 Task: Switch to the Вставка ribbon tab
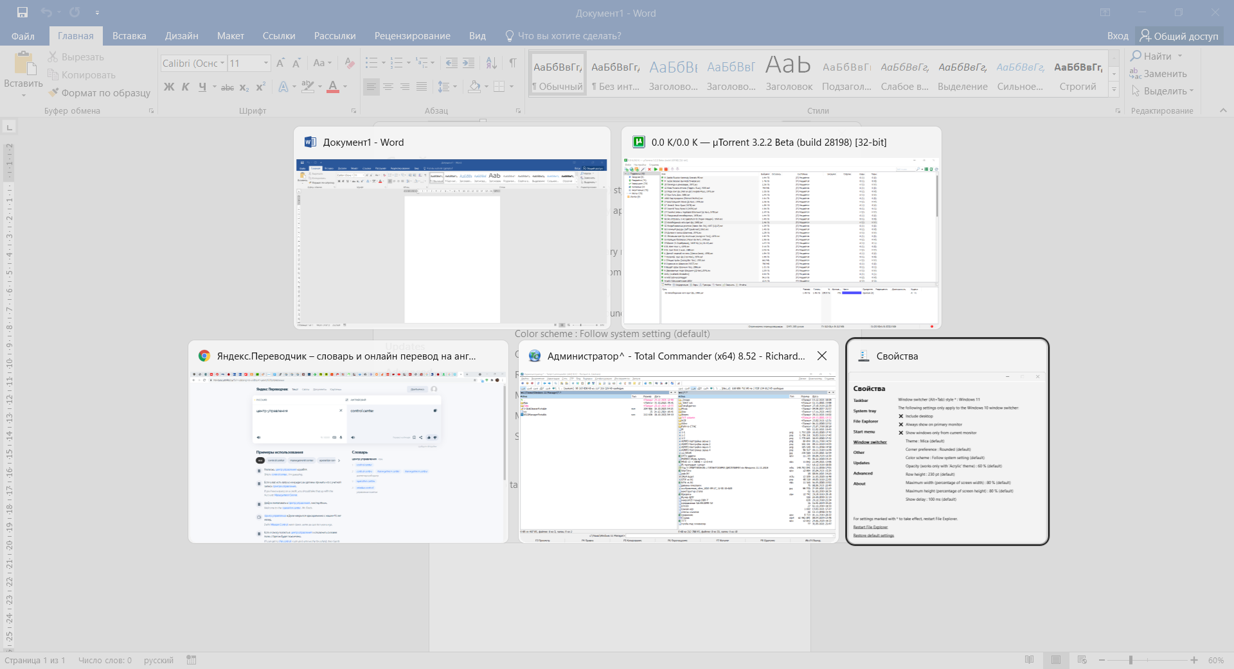[x=129, y=36]
